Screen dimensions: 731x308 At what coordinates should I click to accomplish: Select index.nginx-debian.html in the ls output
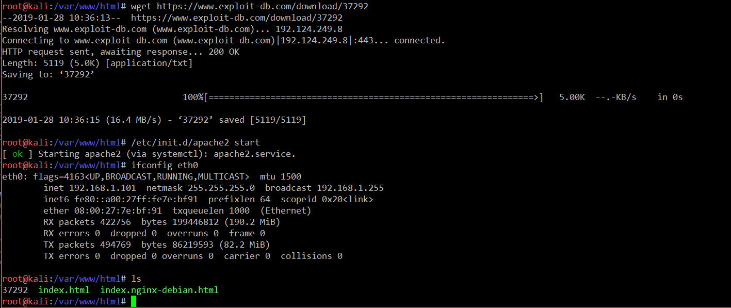[x=159, y=290]
